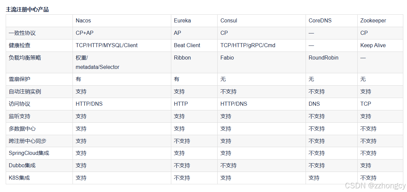407x192 pixels.
Task: Click the TCP/HTTP/gRPC/Cmd cell
Action: click(248, 45)
